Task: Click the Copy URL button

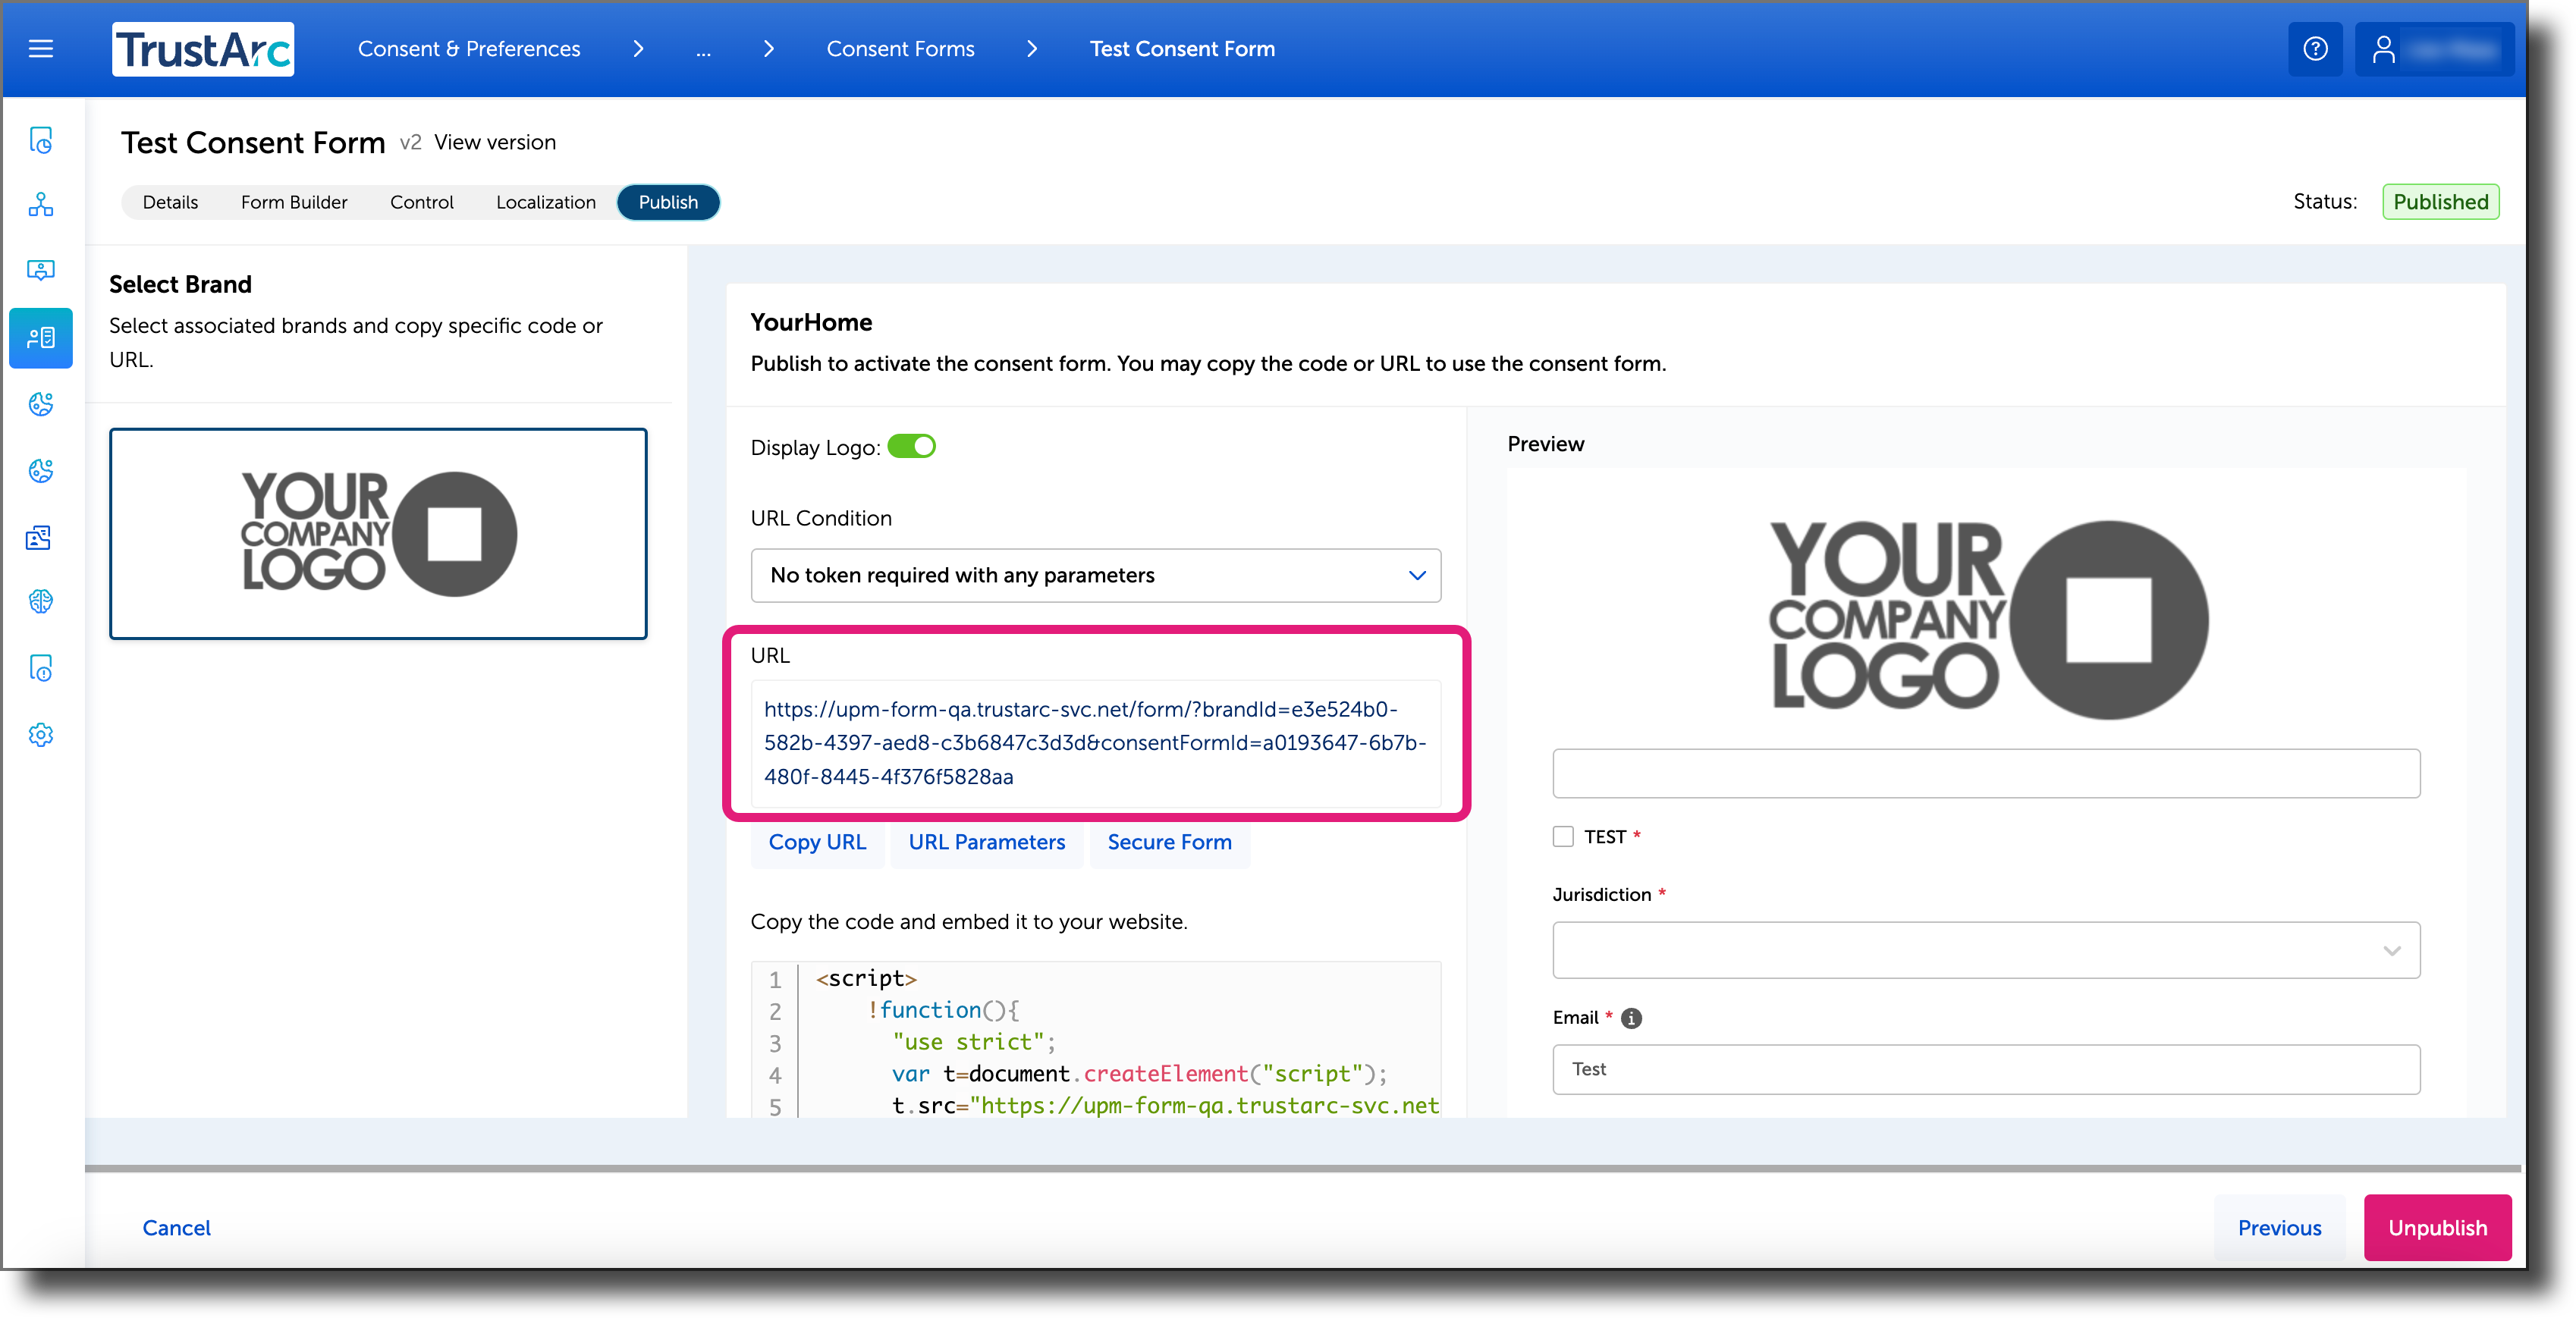Action: tap(817, 842)
